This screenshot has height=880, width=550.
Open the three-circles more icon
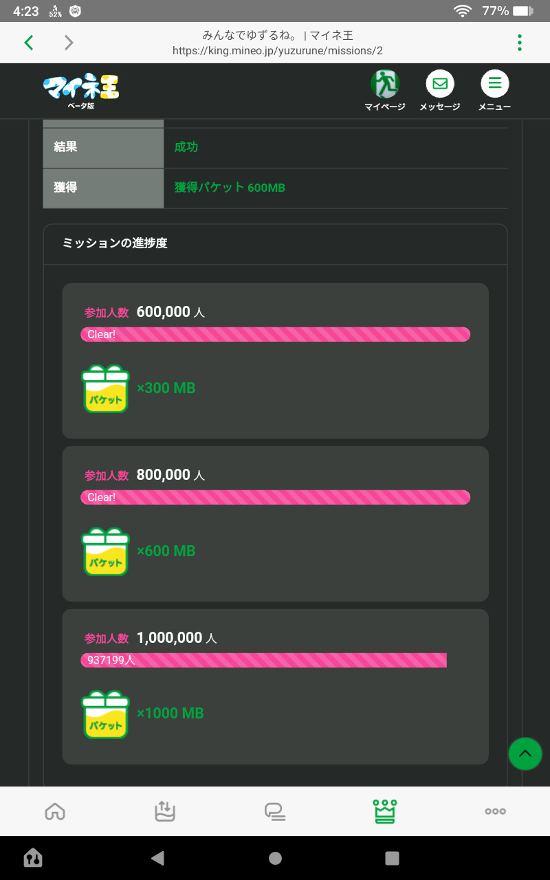click(x=495, y=811)
